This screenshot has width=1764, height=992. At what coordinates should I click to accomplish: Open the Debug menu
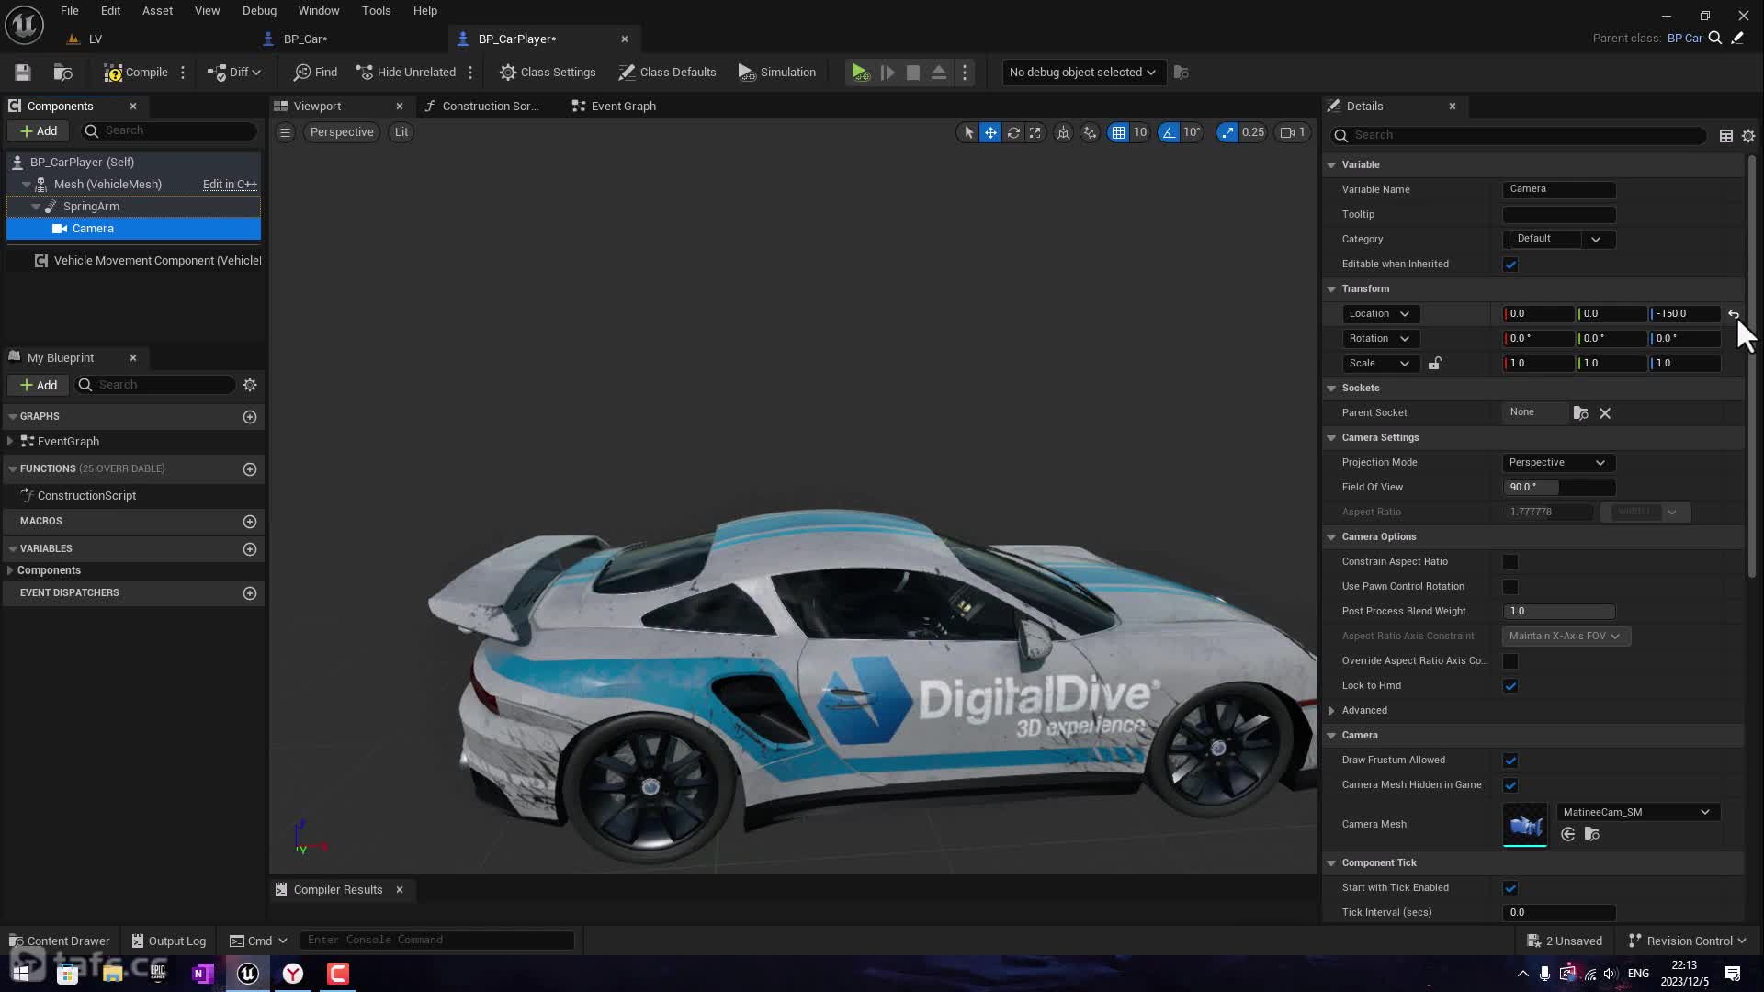[x=259, y=11]
